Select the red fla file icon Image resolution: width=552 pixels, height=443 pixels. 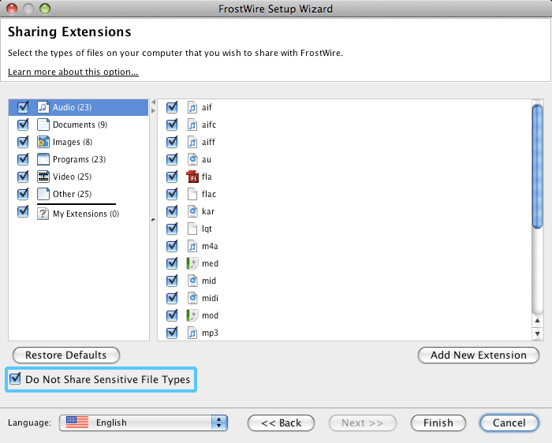tap(192, 177)
